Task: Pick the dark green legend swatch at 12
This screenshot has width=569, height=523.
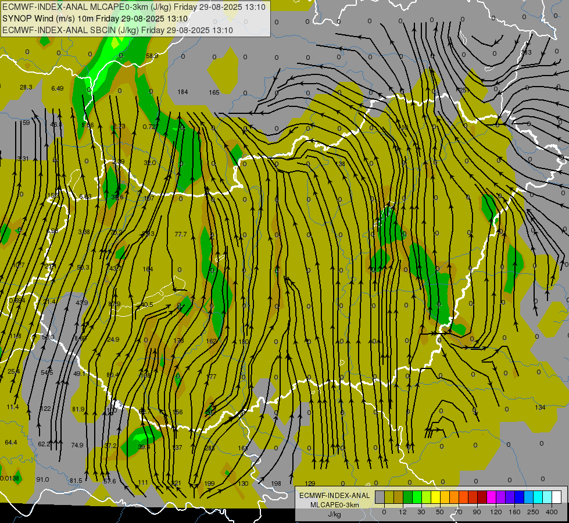Action: coord(408,497)
